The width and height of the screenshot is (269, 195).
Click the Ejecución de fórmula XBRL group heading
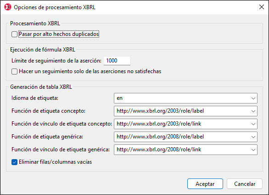(43, 50)
